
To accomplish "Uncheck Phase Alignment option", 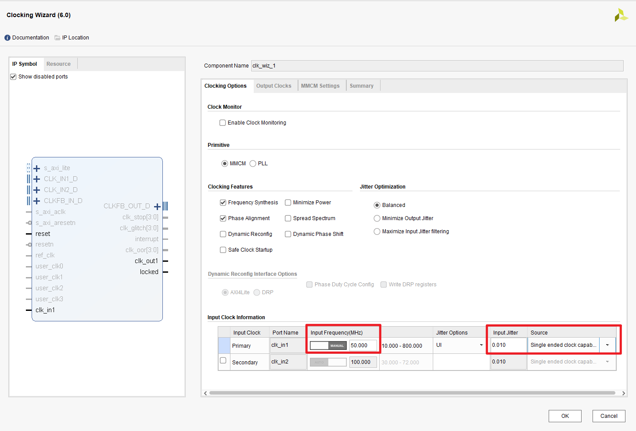I will (223, 218).
